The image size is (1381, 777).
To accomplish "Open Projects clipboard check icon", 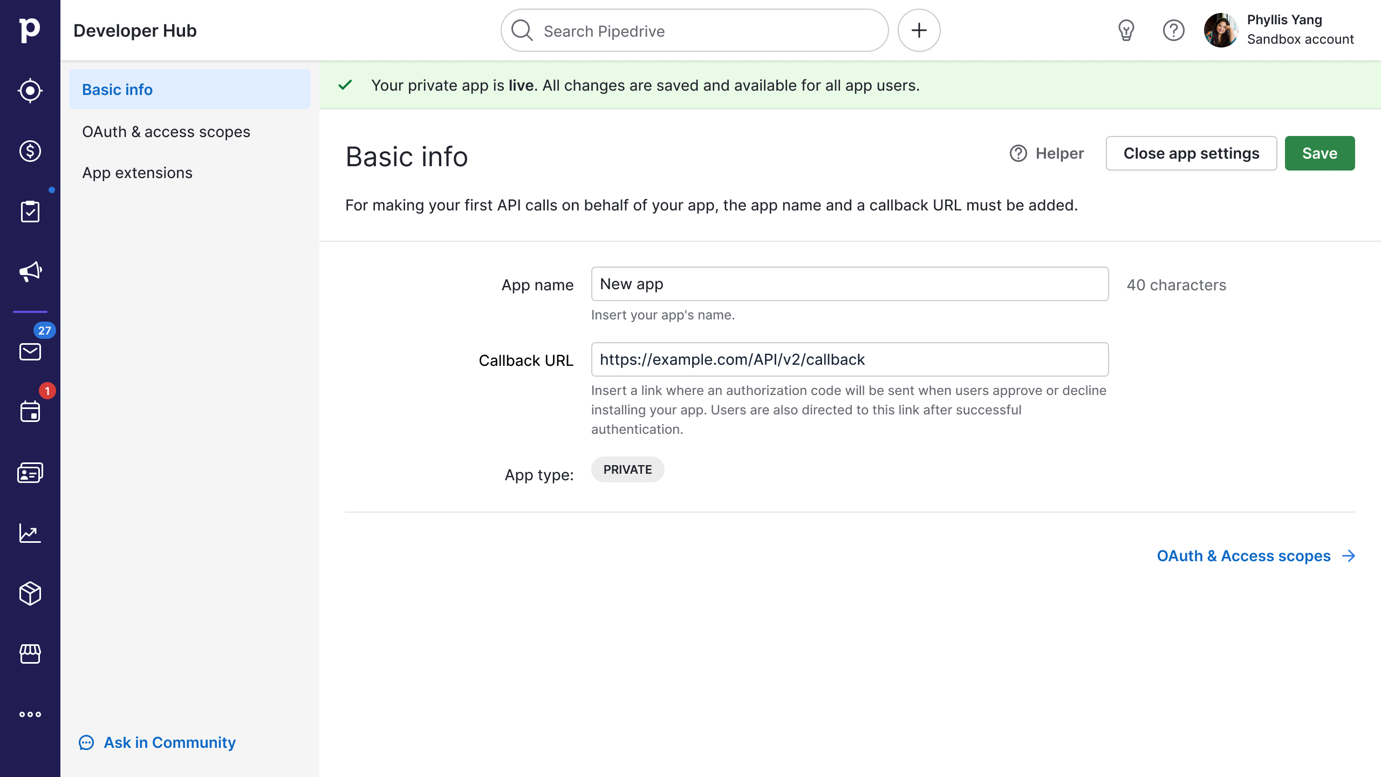I will point(30,212).
